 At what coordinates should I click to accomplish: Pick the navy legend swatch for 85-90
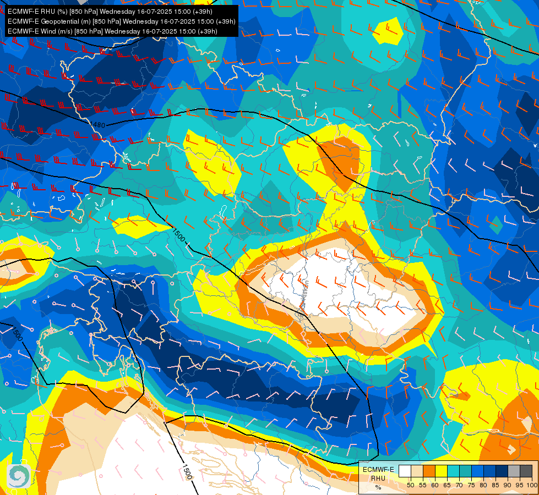[x=502, y=471]
